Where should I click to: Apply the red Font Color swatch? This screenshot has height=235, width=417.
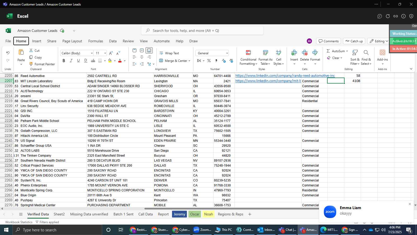click(120, 61)
